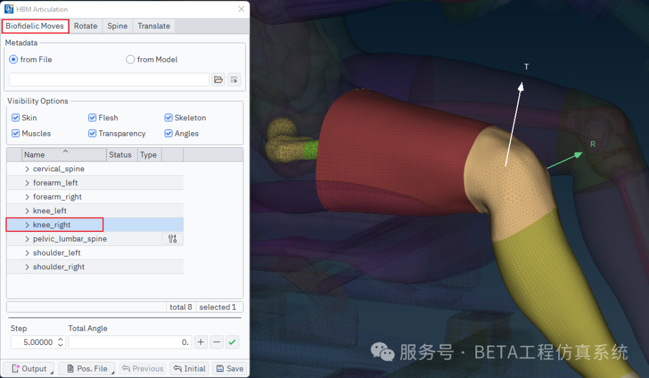This screenshot has width=649, height=378.
Task: Toggle the Skin visibility checkbox
Action: coord(16,118)
